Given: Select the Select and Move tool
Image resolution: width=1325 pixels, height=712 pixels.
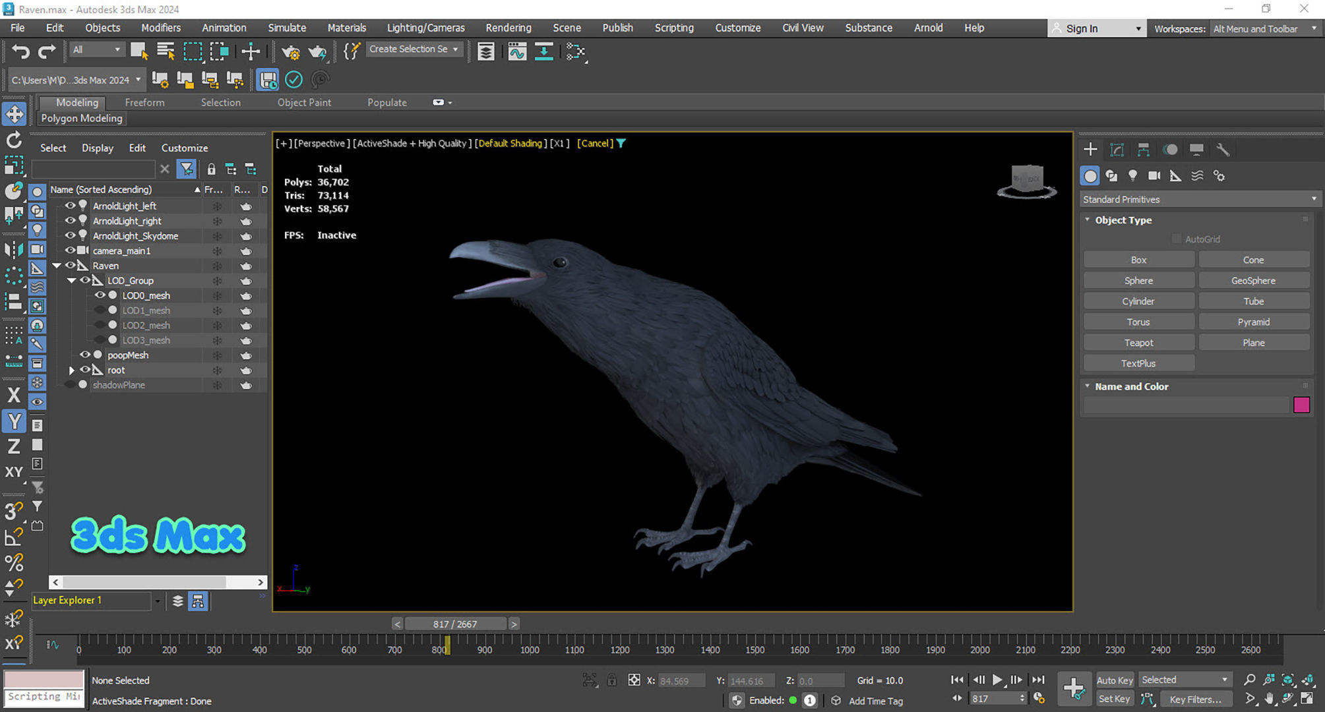Looking at the screenshot, I should (14, 114).
